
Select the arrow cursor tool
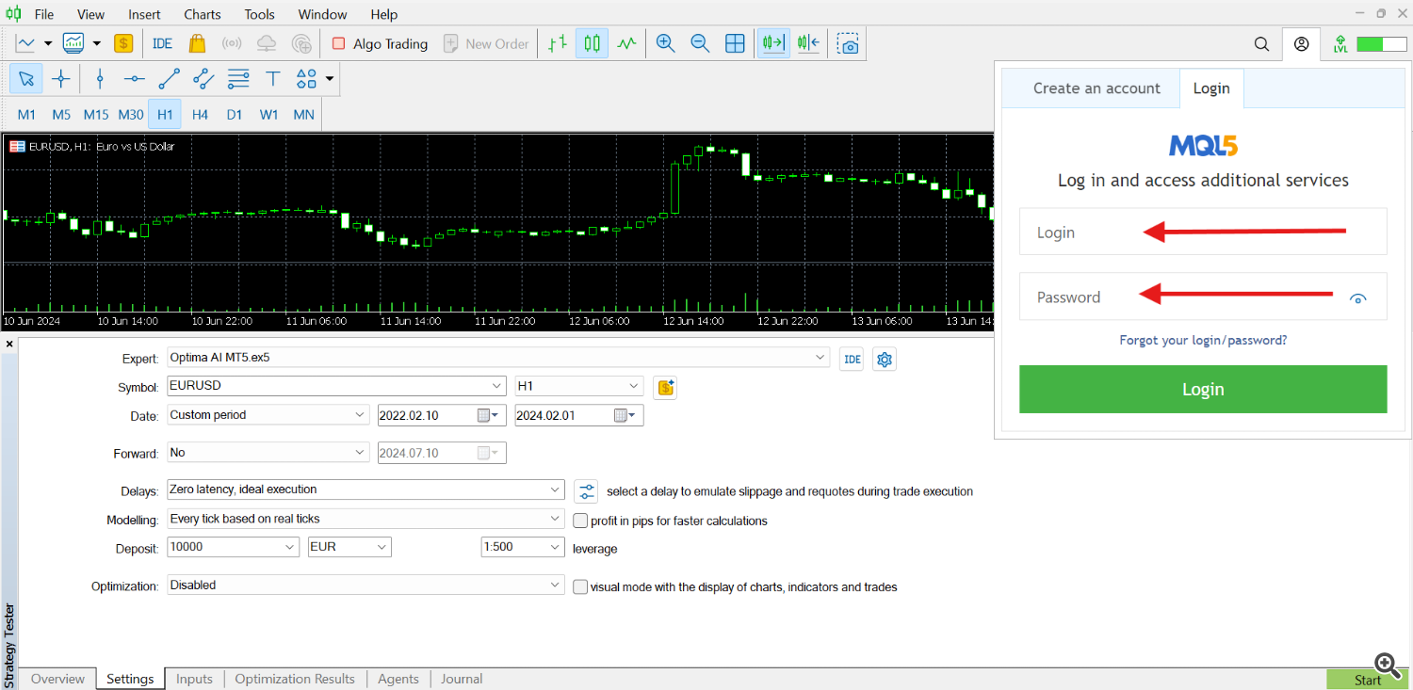26,78
